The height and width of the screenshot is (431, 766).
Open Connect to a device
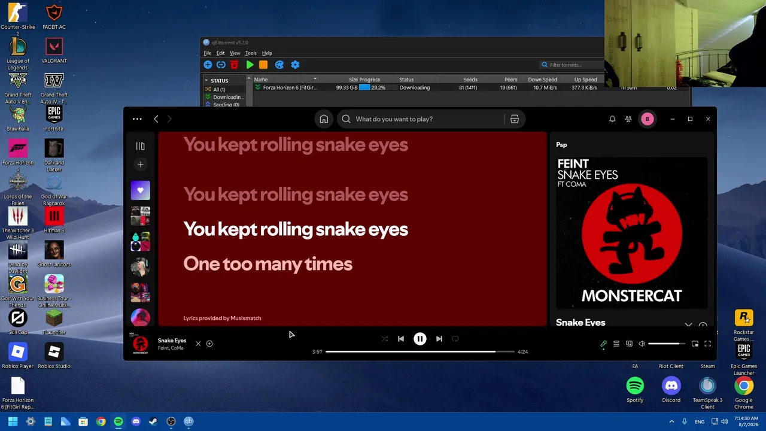629,344
